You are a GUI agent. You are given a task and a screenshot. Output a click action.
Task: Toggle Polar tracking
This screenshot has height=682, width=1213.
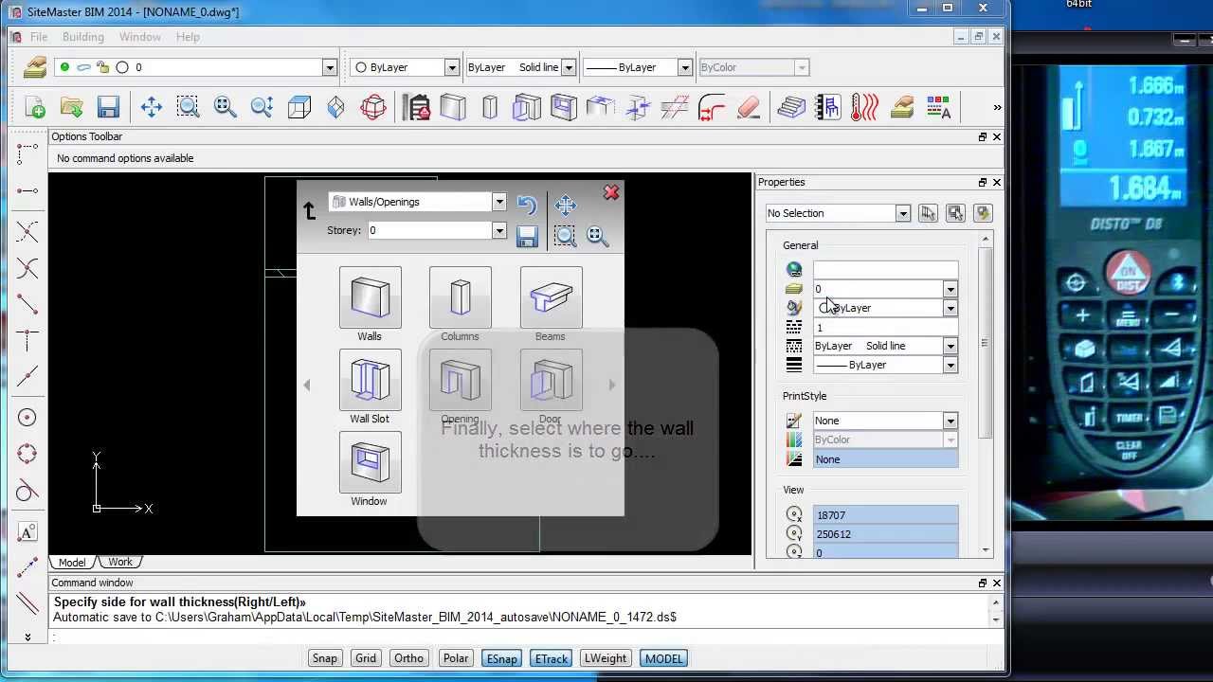pyautogui.click(x=456, y=658)
